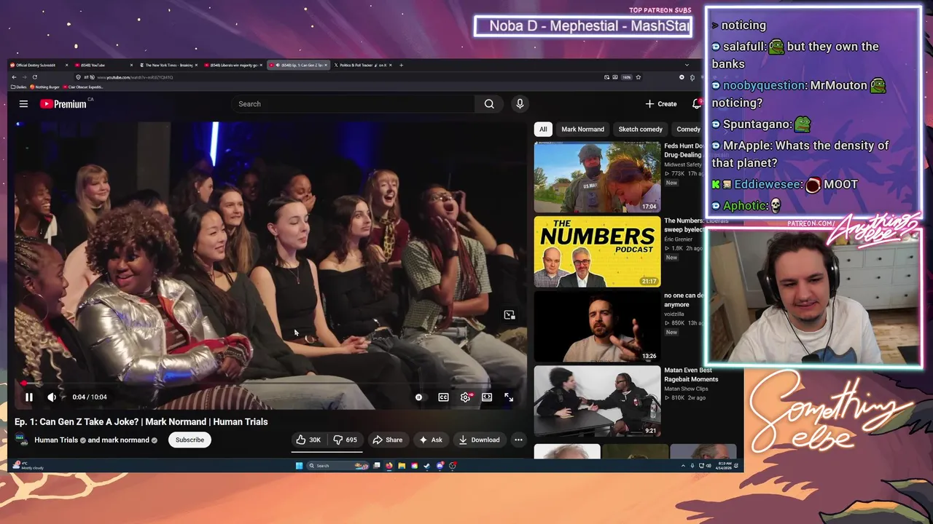This screenshot has height=524, width=933.
Task: Open mark normand channel link
Action: click(125, 440)
